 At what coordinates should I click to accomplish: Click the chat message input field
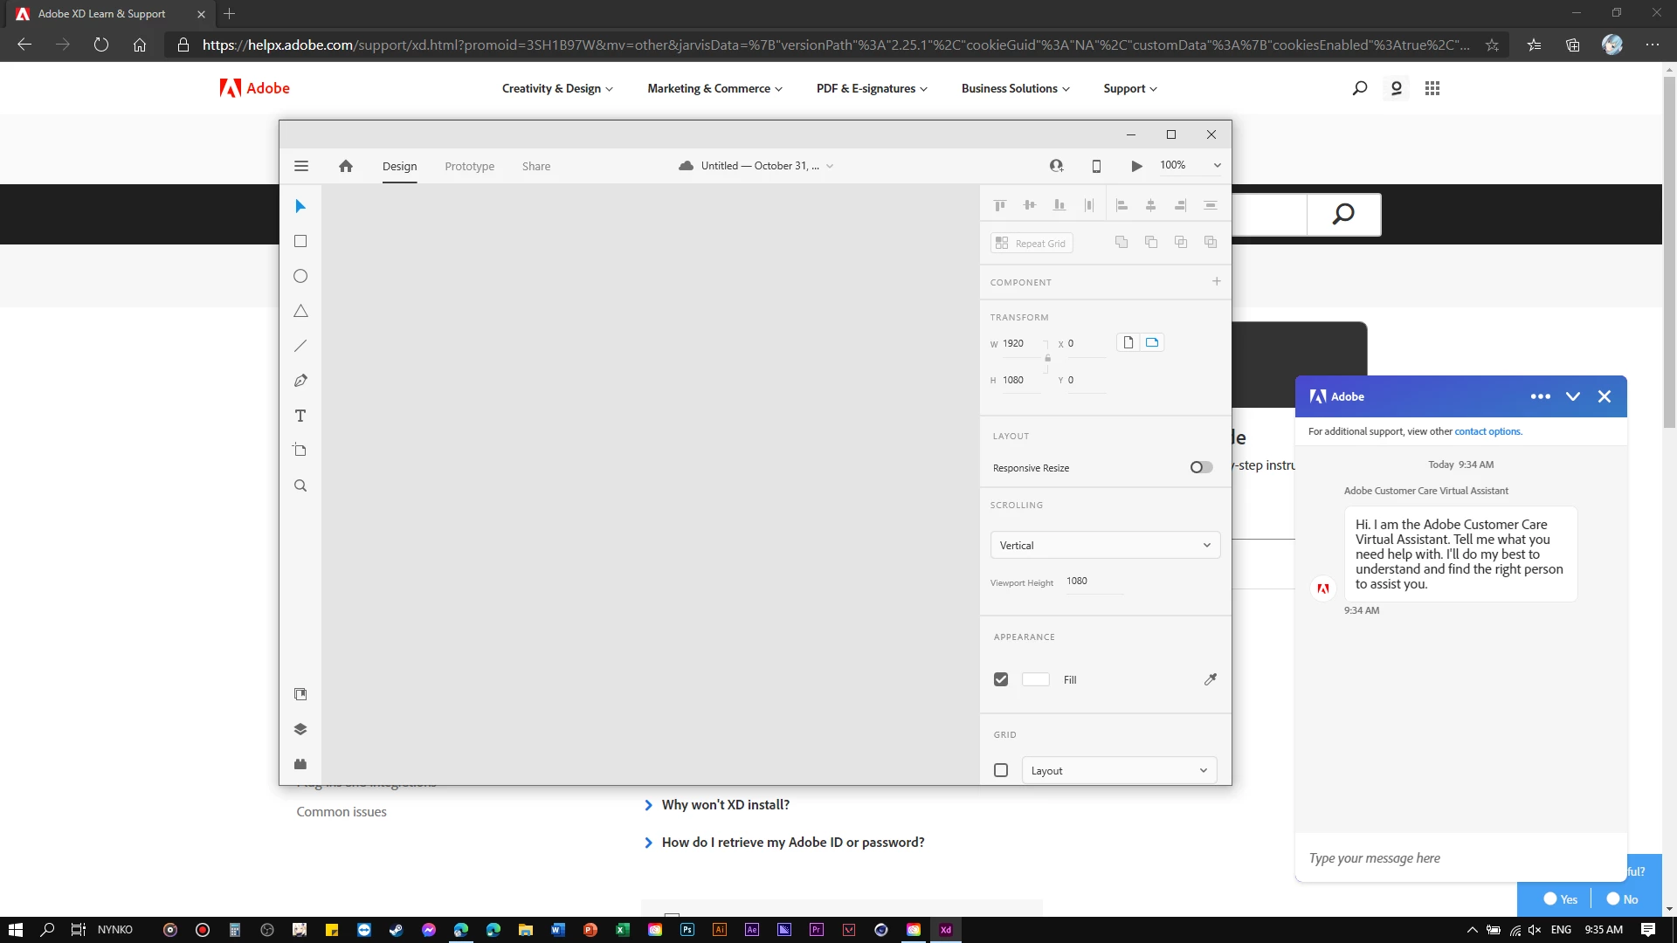pyautogui.click(x=1459, y=858)
